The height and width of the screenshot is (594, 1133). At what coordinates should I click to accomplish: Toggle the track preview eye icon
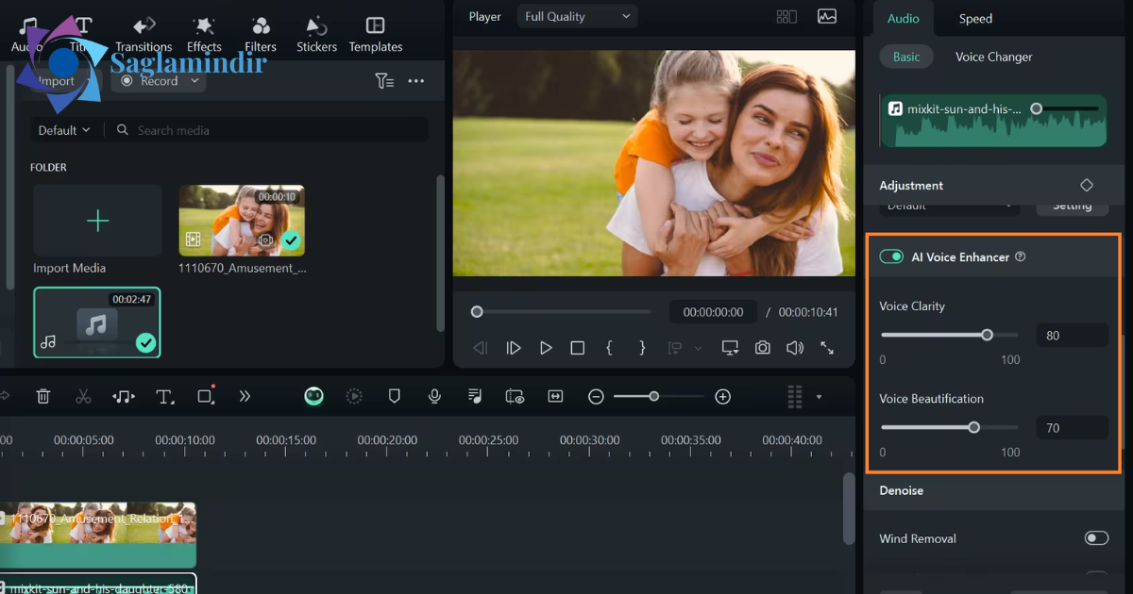click(x=515, y=397)
